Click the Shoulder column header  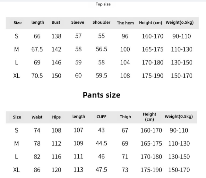point(101,22)
